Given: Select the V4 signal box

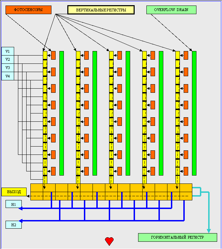Looking at the screenshot, I should (x=8, y=76).
